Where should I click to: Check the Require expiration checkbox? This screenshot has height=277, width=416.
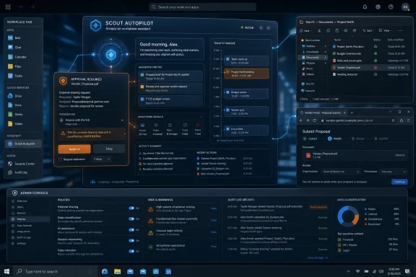tap(60, 159)
